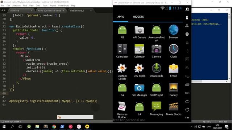
Task: Open the Gallery app
Action: click(173, 90)
